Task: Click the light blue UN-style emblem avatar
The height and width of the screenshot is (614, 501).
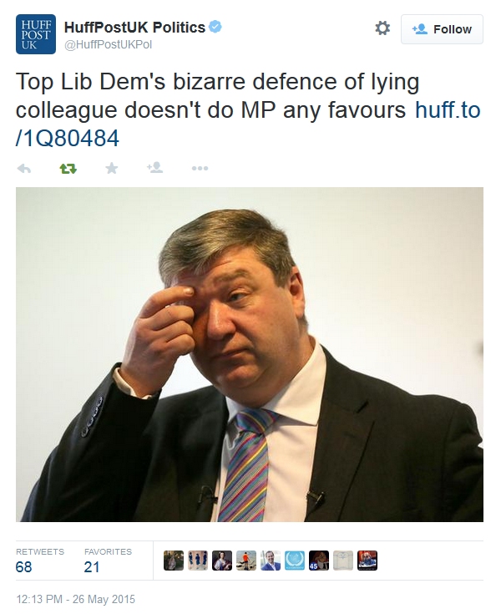Action: (295, 561)
